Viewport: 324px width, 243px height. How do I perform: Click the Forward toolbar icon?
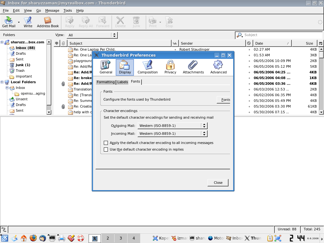tap(103, 22)
